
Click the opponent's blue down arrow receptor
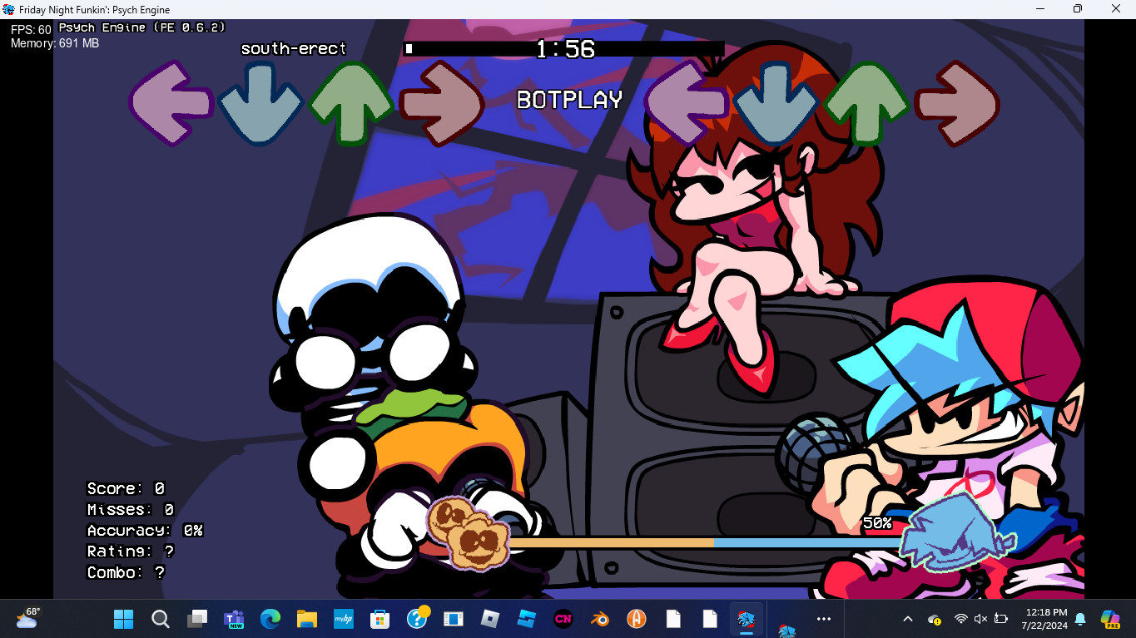260,103
